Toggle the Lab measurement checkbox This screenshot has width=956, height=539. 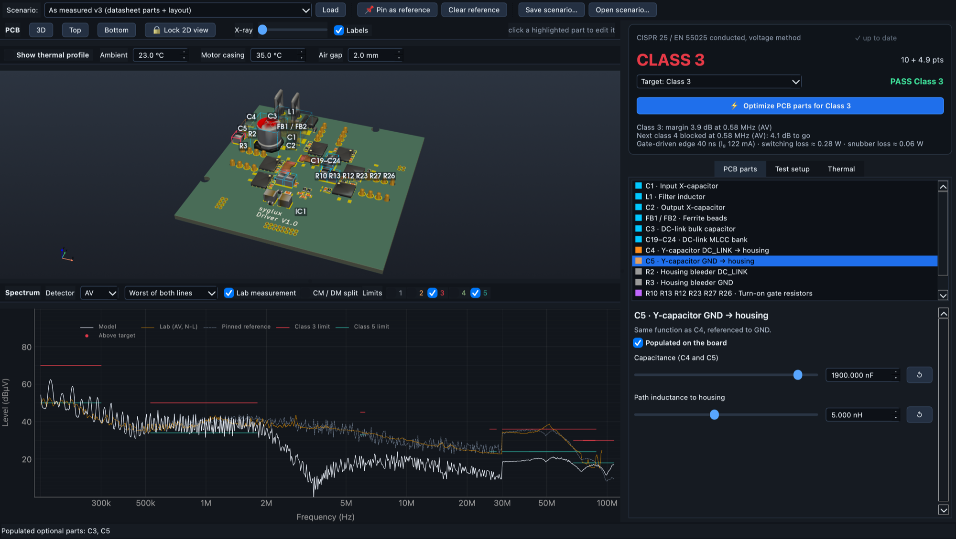[229, 293]
